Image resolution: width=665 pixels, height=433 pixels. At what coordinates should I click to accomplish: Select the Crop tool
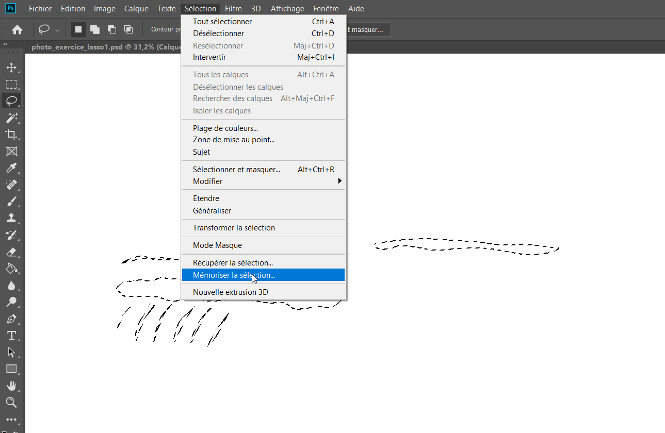[x=11, y=135]
